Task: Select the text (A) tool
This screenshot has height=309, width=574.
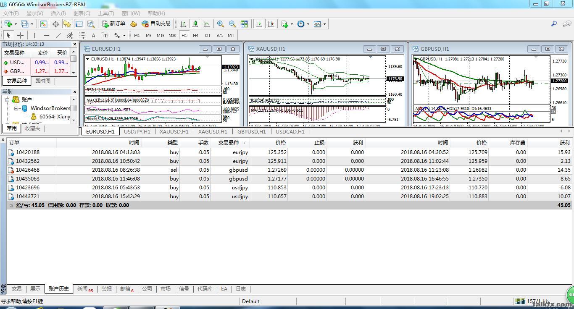Action: click(93, 35)
